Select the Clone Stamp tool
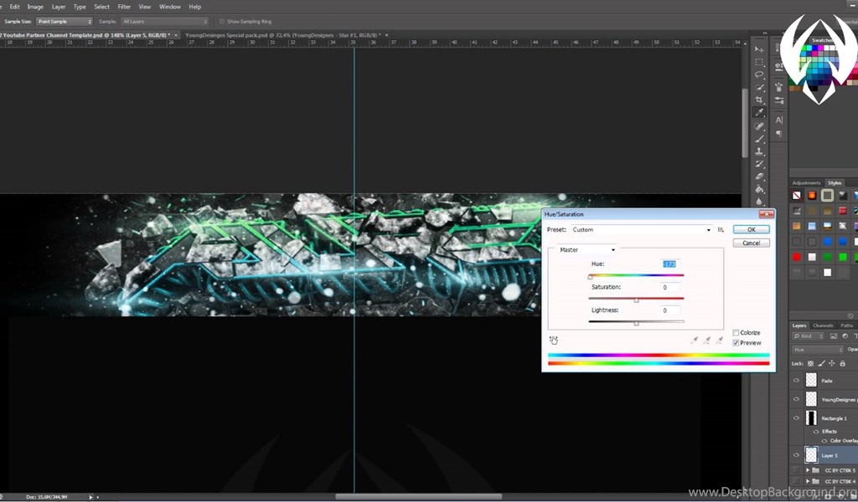The image size is (858, 502). pyautogui.click(x=759, y=151)
